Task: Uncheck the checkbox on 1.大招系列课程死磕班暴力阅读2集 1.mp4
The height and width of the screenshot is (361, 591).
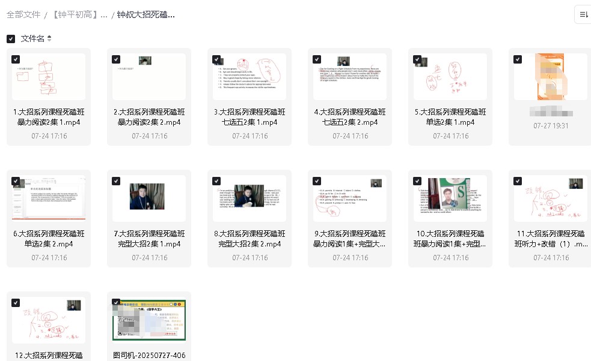Action: [x=16, y=59]
